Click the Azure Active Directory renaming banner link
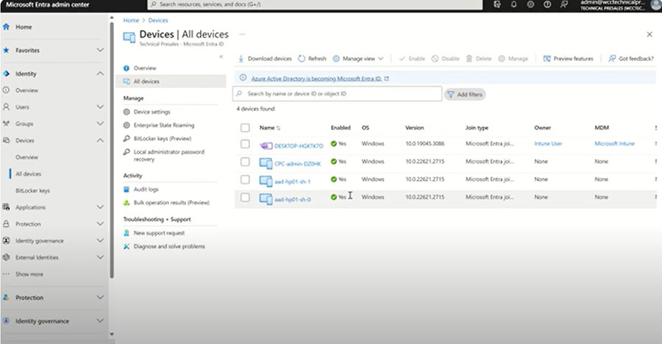 pyautogui.click(x=316, y=79)
